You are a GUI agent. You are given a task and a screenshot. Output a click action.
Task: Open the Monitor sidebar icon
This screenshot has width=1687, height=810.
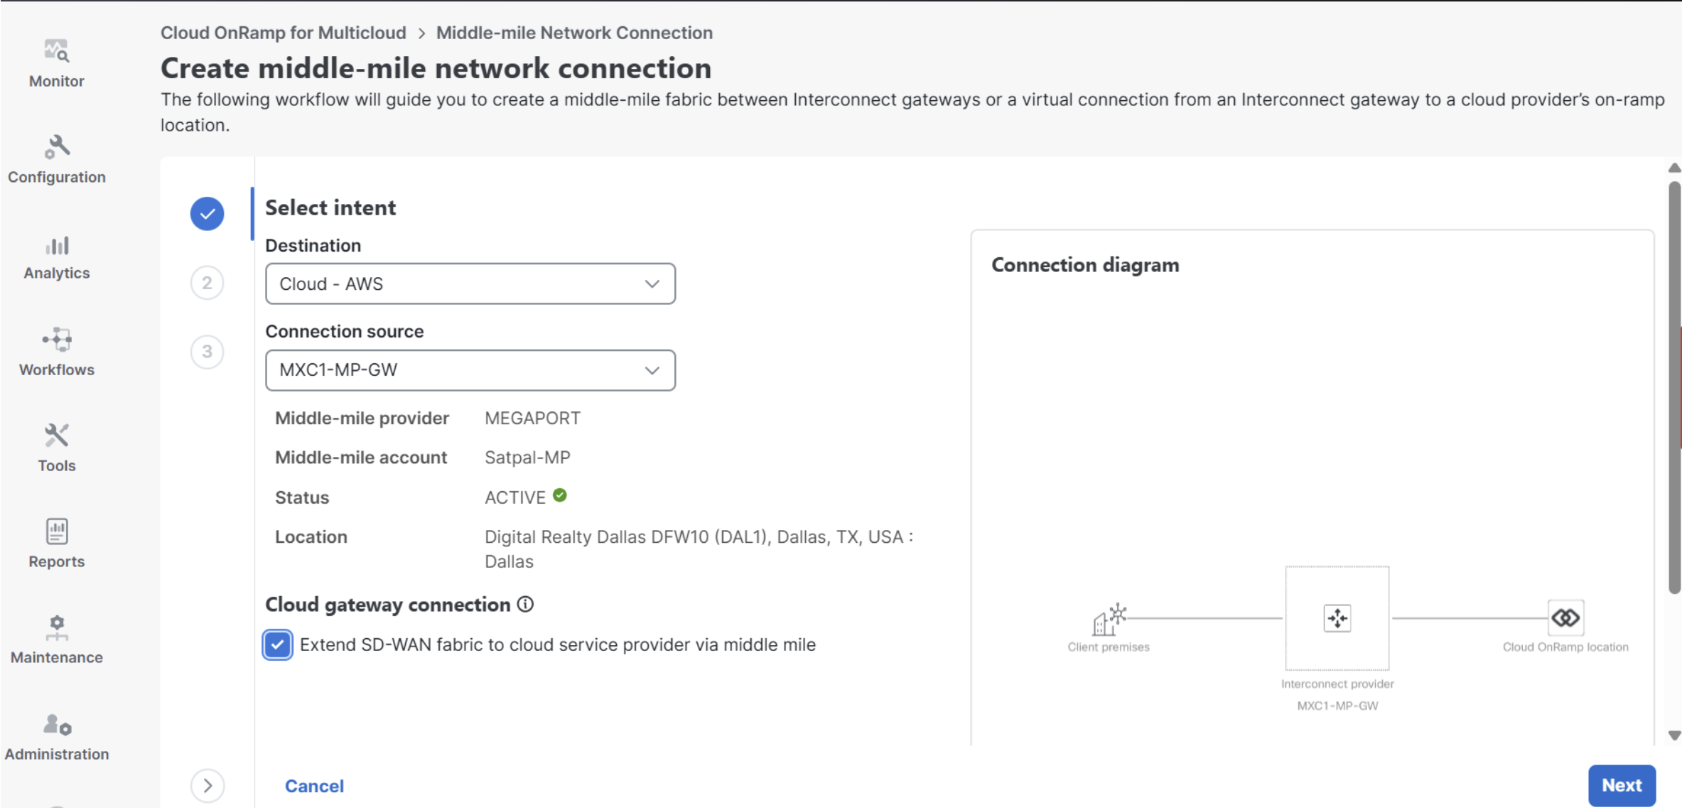coord(56,51)
